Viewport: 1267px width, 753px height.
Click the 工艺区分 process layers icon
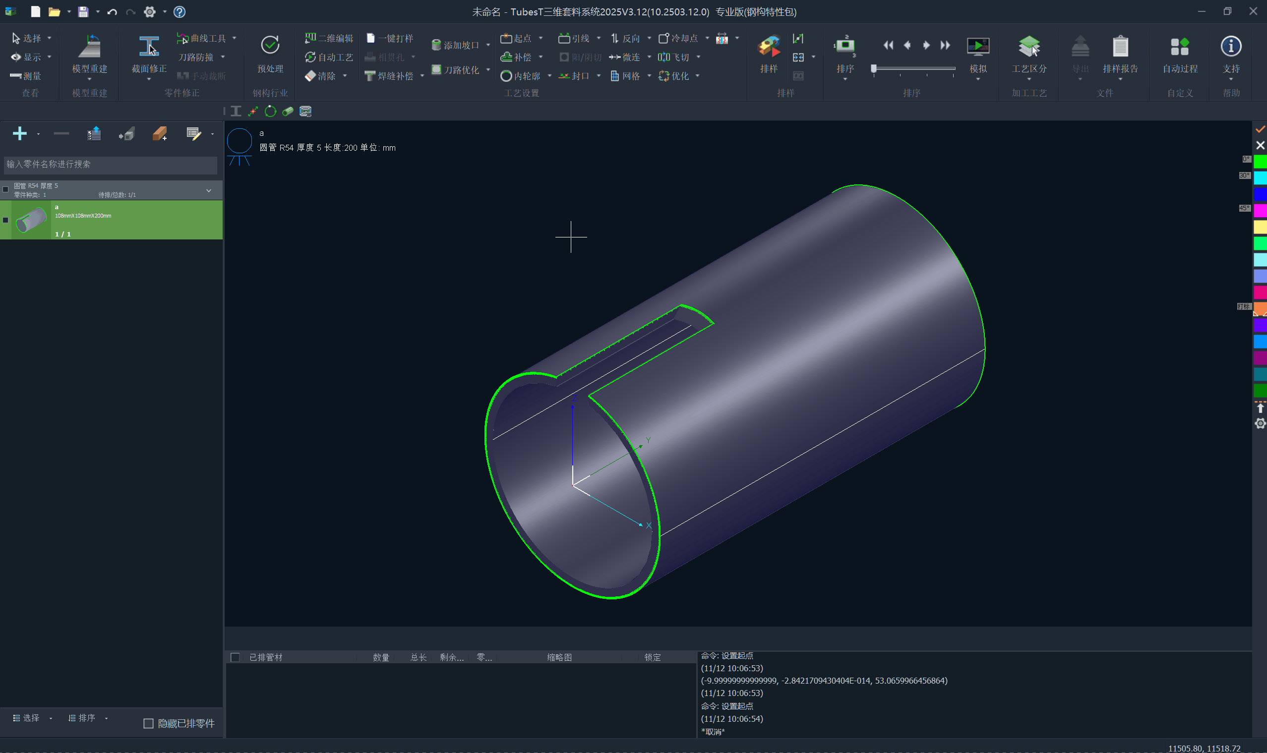[x=1028, y=47]
